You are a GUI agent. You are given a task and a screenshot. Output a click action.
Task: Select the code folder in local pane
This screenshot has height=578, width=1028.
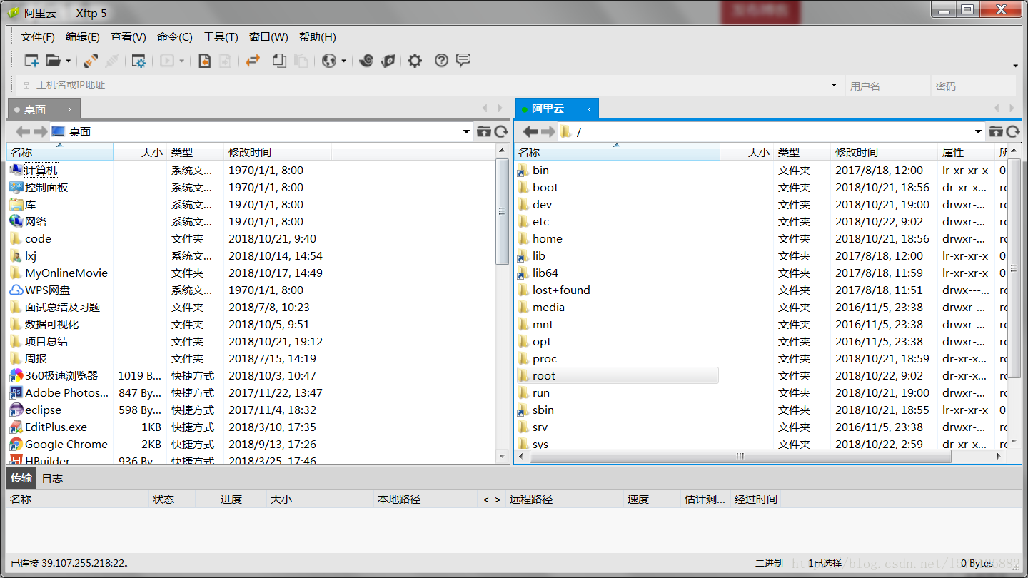click(38, 238)
